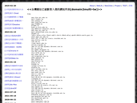The image size is (137, 103).
Task: Click the web.chps.ptc.edu.tw entry
Action: pyautogui.click(x=39, y=31)
